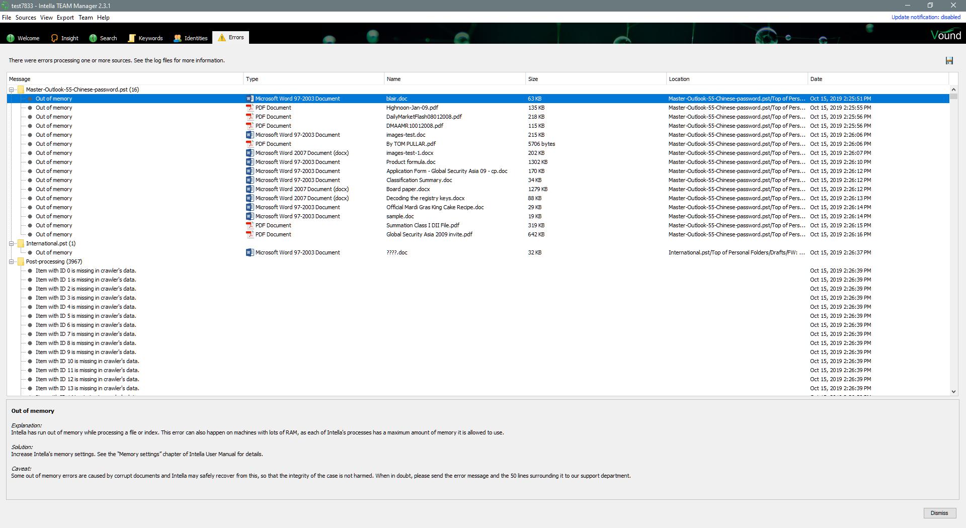The height and width of the screenshot is (528, 966).
Task: Click the folder icon beside International.pst
Action: tap(21, 243)
